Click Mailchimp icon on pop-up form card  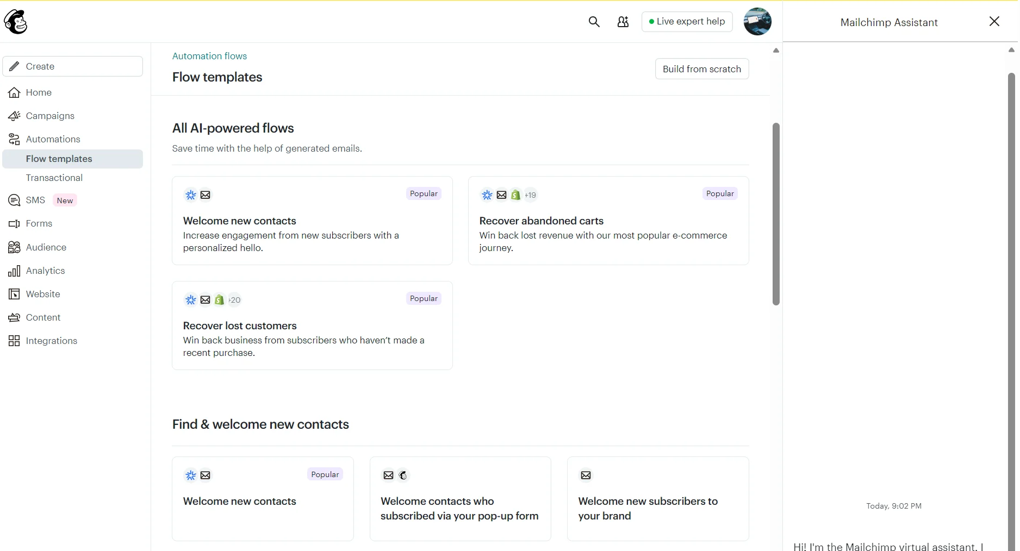tap(403, 475)
